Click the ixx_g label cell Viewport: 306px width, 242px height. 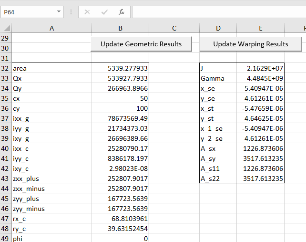pos(51,118)
